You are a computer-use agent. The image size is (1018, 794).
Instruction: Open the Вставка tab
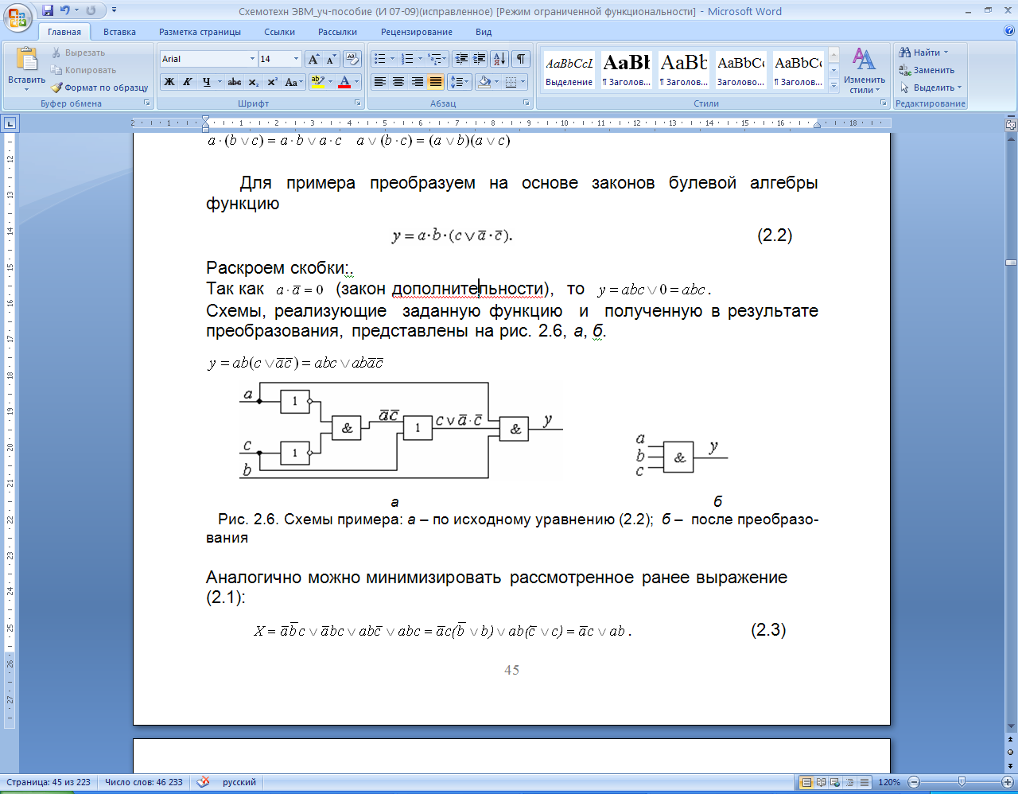tap(119, 32)
